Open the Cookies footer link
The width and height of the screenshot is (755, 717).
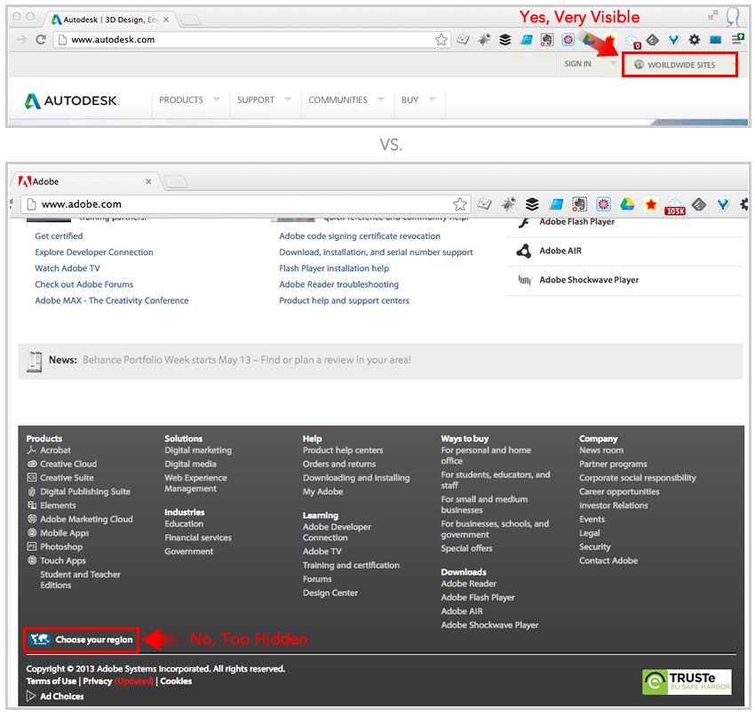(x=176, y=681)
